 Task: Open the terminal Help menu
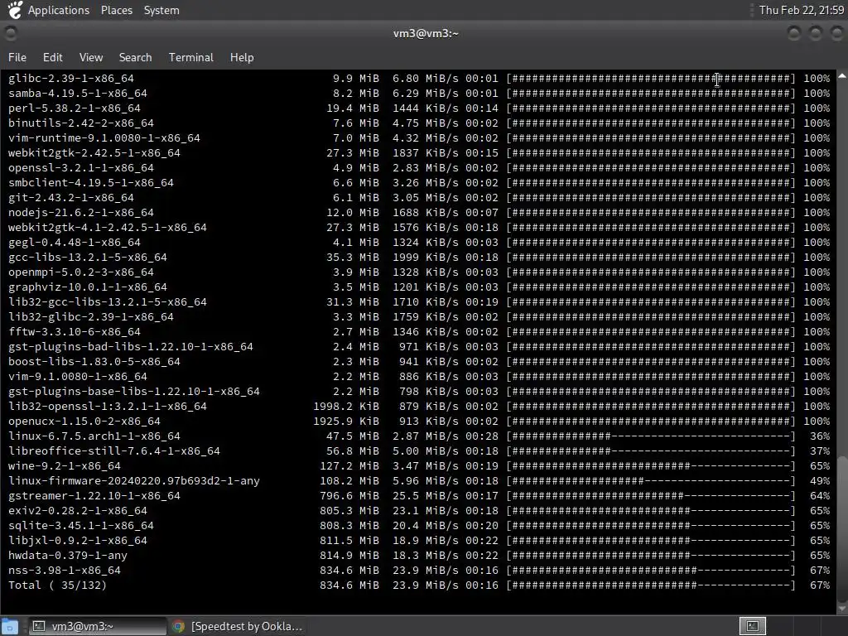pyautogui.click(x=242, y=57)
